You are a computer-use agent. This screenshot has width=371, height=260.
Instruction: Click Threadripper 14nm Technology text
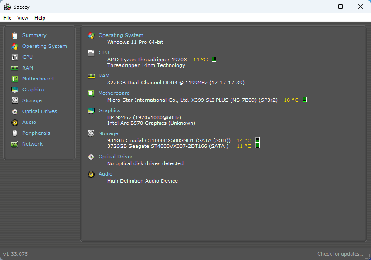pos(146,65)
